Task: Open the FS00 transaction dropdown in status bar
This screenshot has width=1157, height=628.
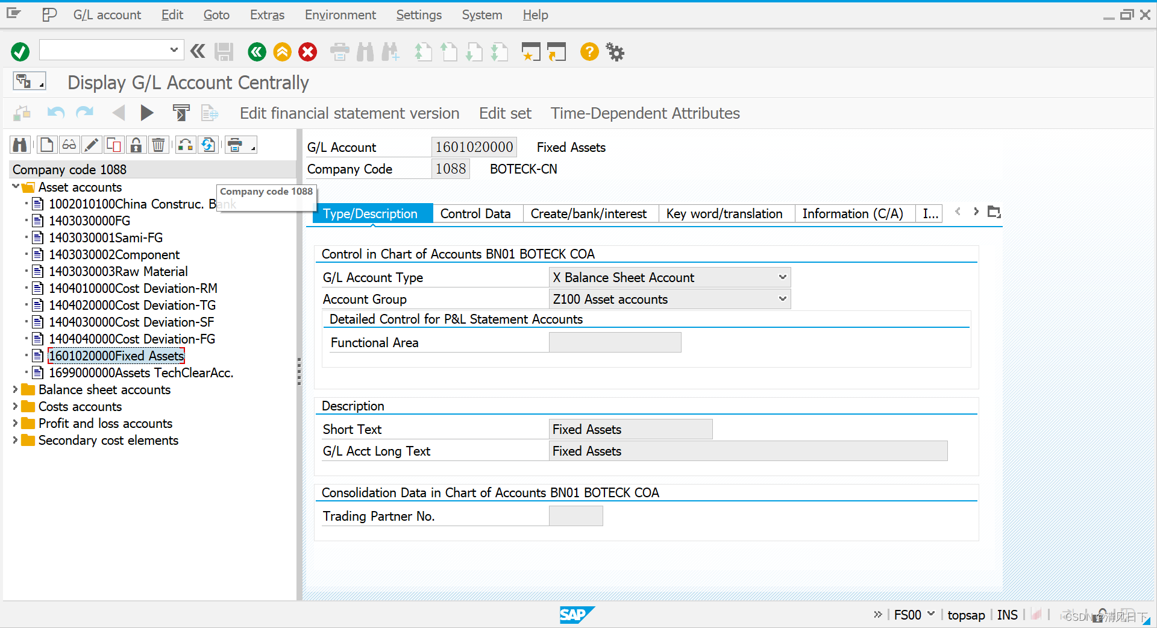Action: [x=931, y=614]
